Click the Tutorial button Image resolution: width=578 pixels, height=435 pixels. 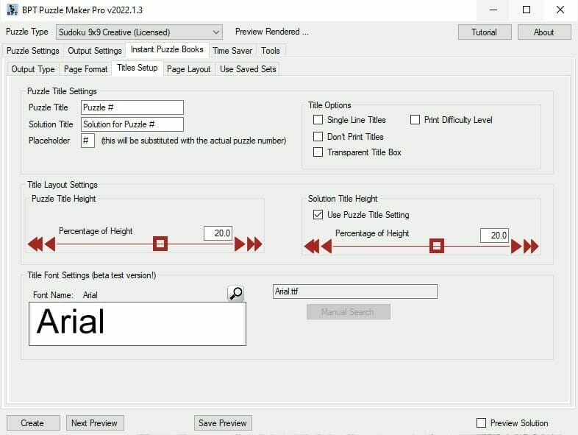click(x=485, y=32)
